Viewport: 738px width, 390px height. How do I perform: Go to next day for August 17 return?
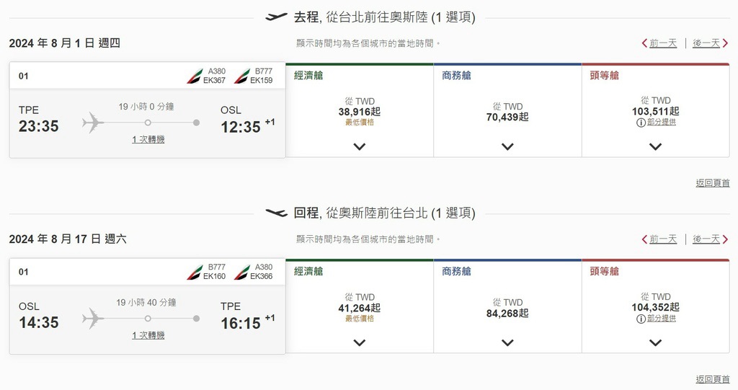(x=710, y=239)
